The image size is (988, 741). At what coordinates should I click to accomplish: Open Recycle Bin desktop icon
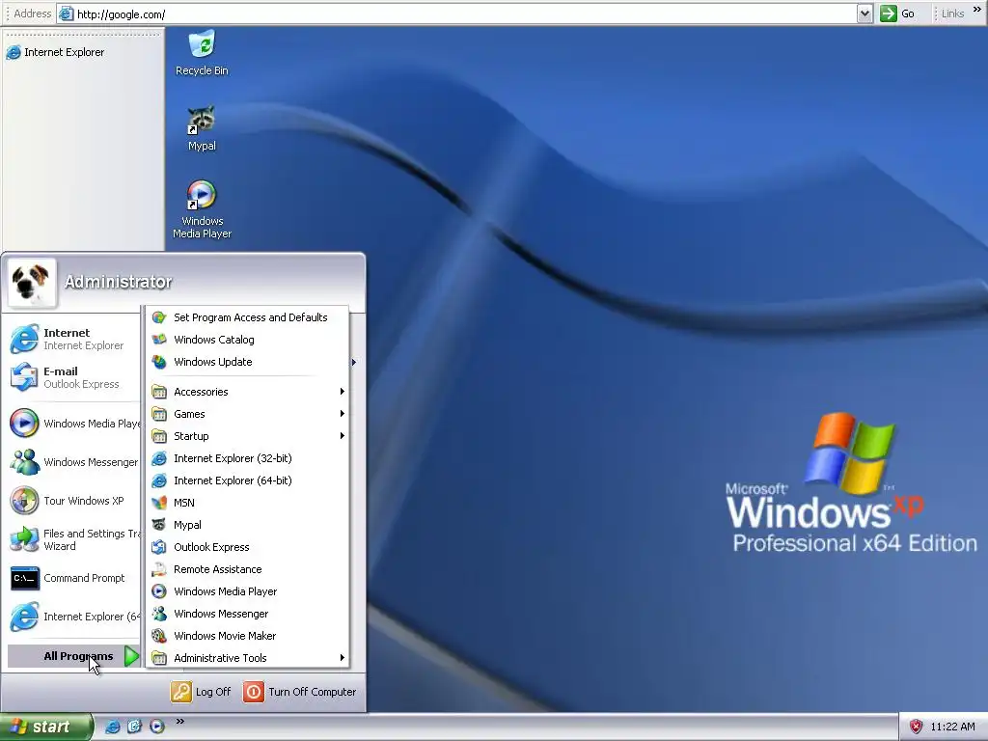pyautogui.click(x=202, y=53)
